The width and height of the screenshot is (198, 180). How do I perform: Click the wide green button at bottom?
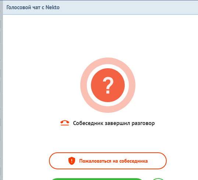pyautogui.click(x=97, y=179)
